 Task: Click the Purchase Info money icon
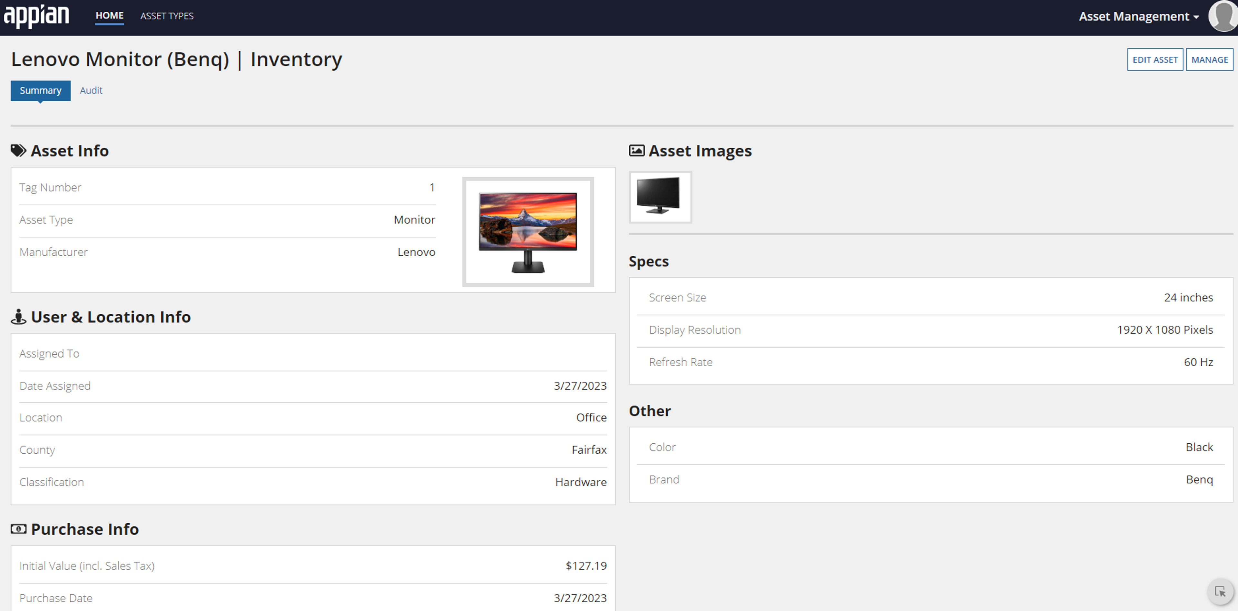18,529
